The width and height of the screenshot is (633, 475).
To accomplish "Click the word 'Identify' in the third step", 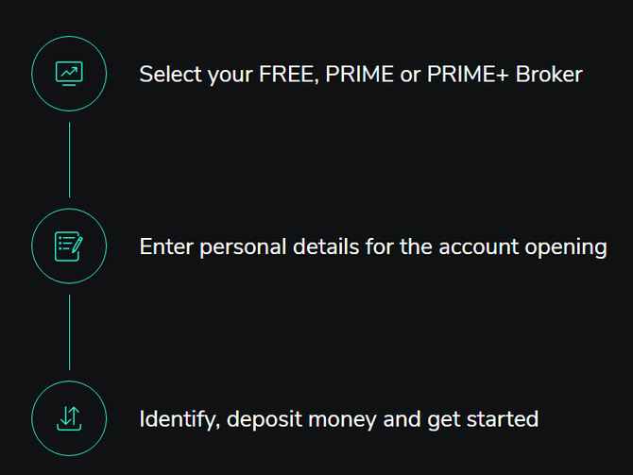I will pyautogui.click(x=177, y=418).
